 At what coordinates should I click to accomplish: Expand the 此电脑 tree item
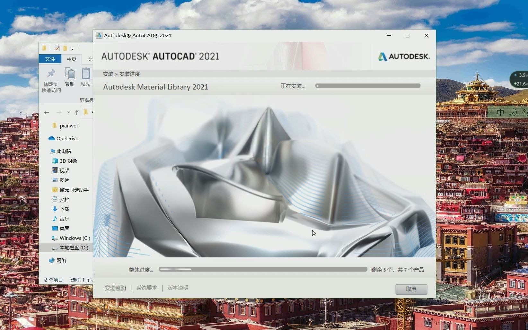[x=52, y=151]
